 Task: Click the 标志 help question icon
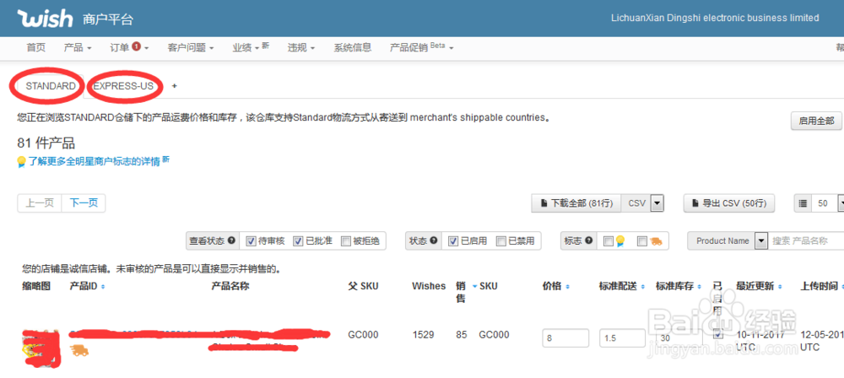[x=589, y=240]
